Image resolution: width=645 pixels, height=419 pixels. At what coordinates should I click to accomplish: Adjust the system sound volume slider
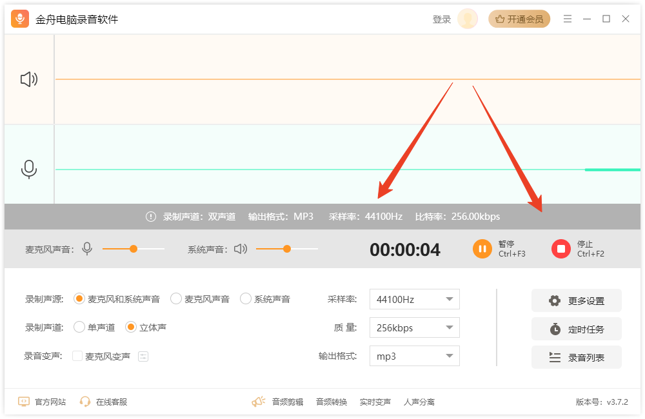[287, 249]
